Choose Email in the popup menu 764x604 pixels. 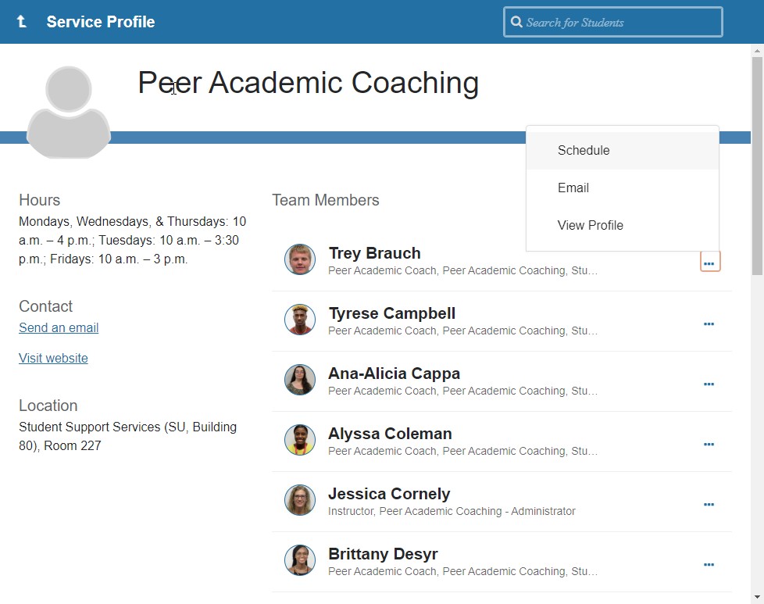tap(573, 188)
